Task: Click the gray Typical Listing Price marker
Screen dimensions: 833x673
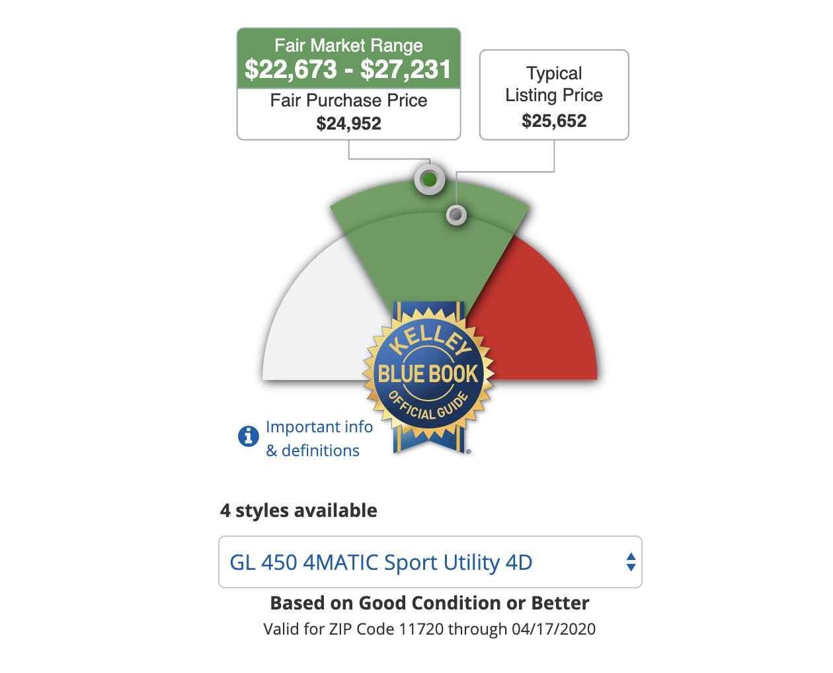Action: (456, 215)
